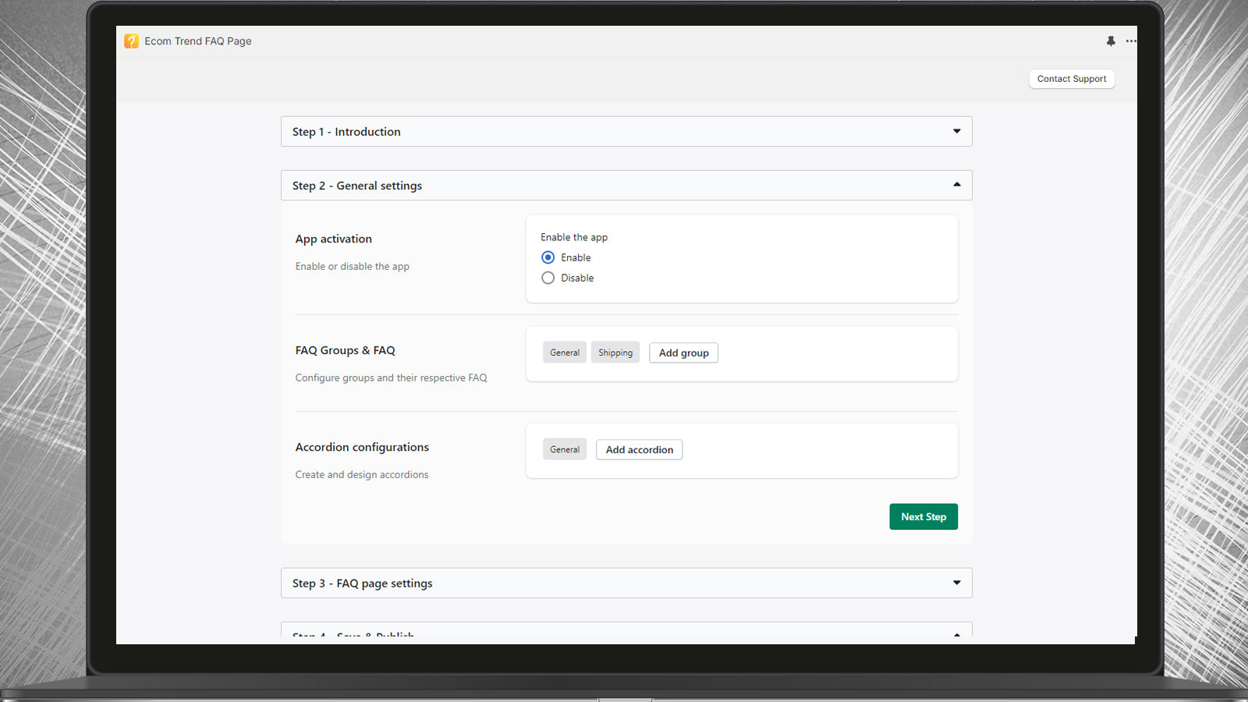This screenshot has height=702, width=1248.
Task: Click the "Step 1 - Introduction" header title
Action: point(346,132)
